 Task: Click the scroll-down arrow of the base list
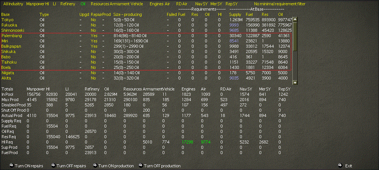295,83
